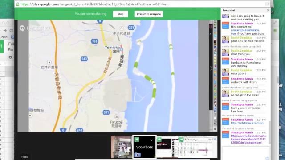
Task: Open the File menu in background spreadsheet
Action: [x=10, y=49]
